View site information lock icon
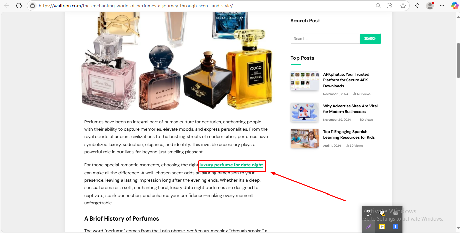The width and height of the screenshot is (460, 233). (x=32, y=6)
